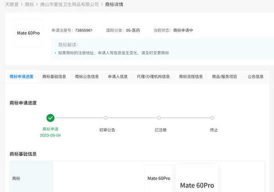
Task: Click the 商标 table row label
Action: coord(16,178)
